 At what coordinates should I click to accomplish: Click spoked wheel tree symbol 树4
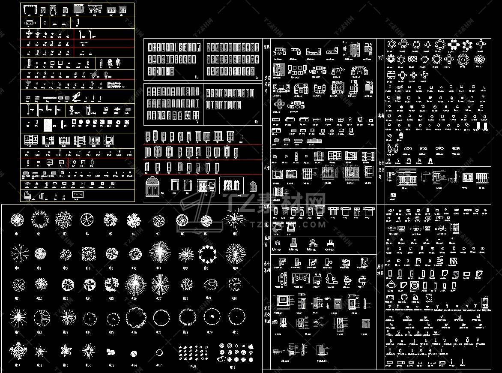tap(87, 220)
